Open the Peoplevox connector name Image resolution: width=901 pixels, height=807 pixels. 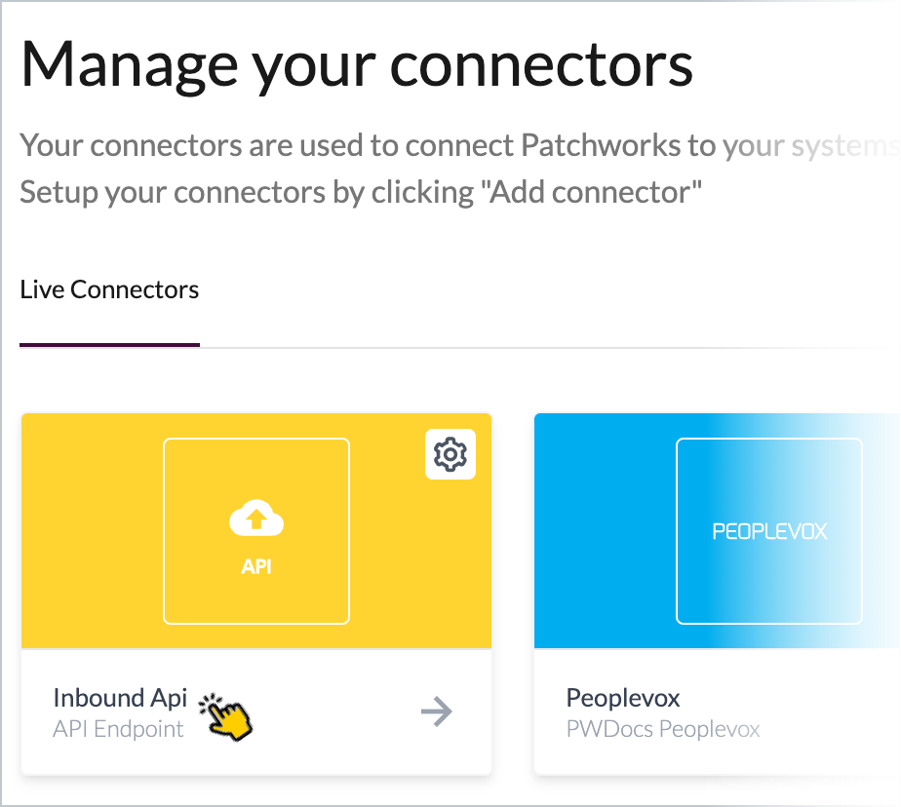(623, 698)
